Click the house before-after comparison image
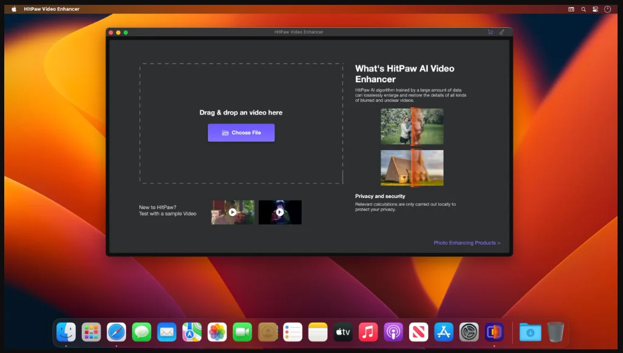623x353 pixels. click(x=412, y=168)
